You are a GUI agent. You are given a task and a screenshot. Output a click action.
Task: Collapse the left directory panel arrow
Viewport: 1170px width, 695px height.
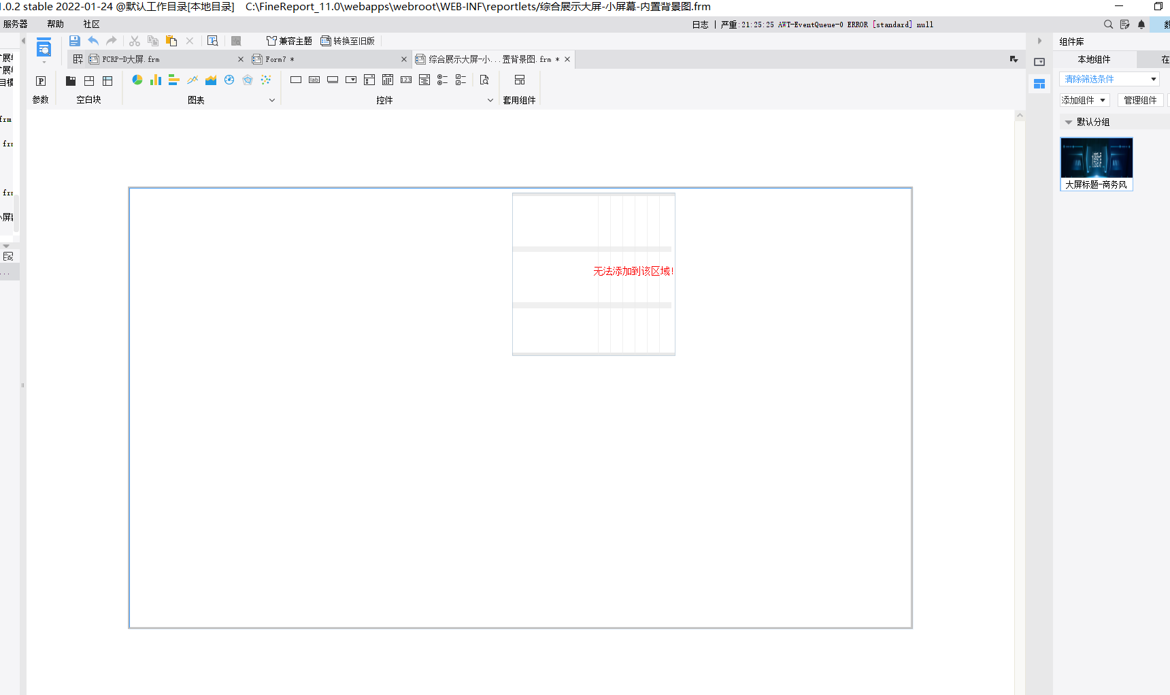click(x=23, y=41)
